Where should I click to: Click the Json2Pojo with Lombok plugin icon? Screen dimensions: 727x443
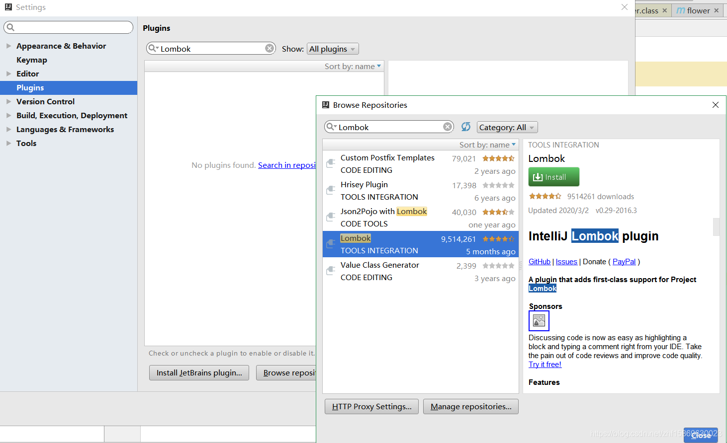click(x=331, y=217)
